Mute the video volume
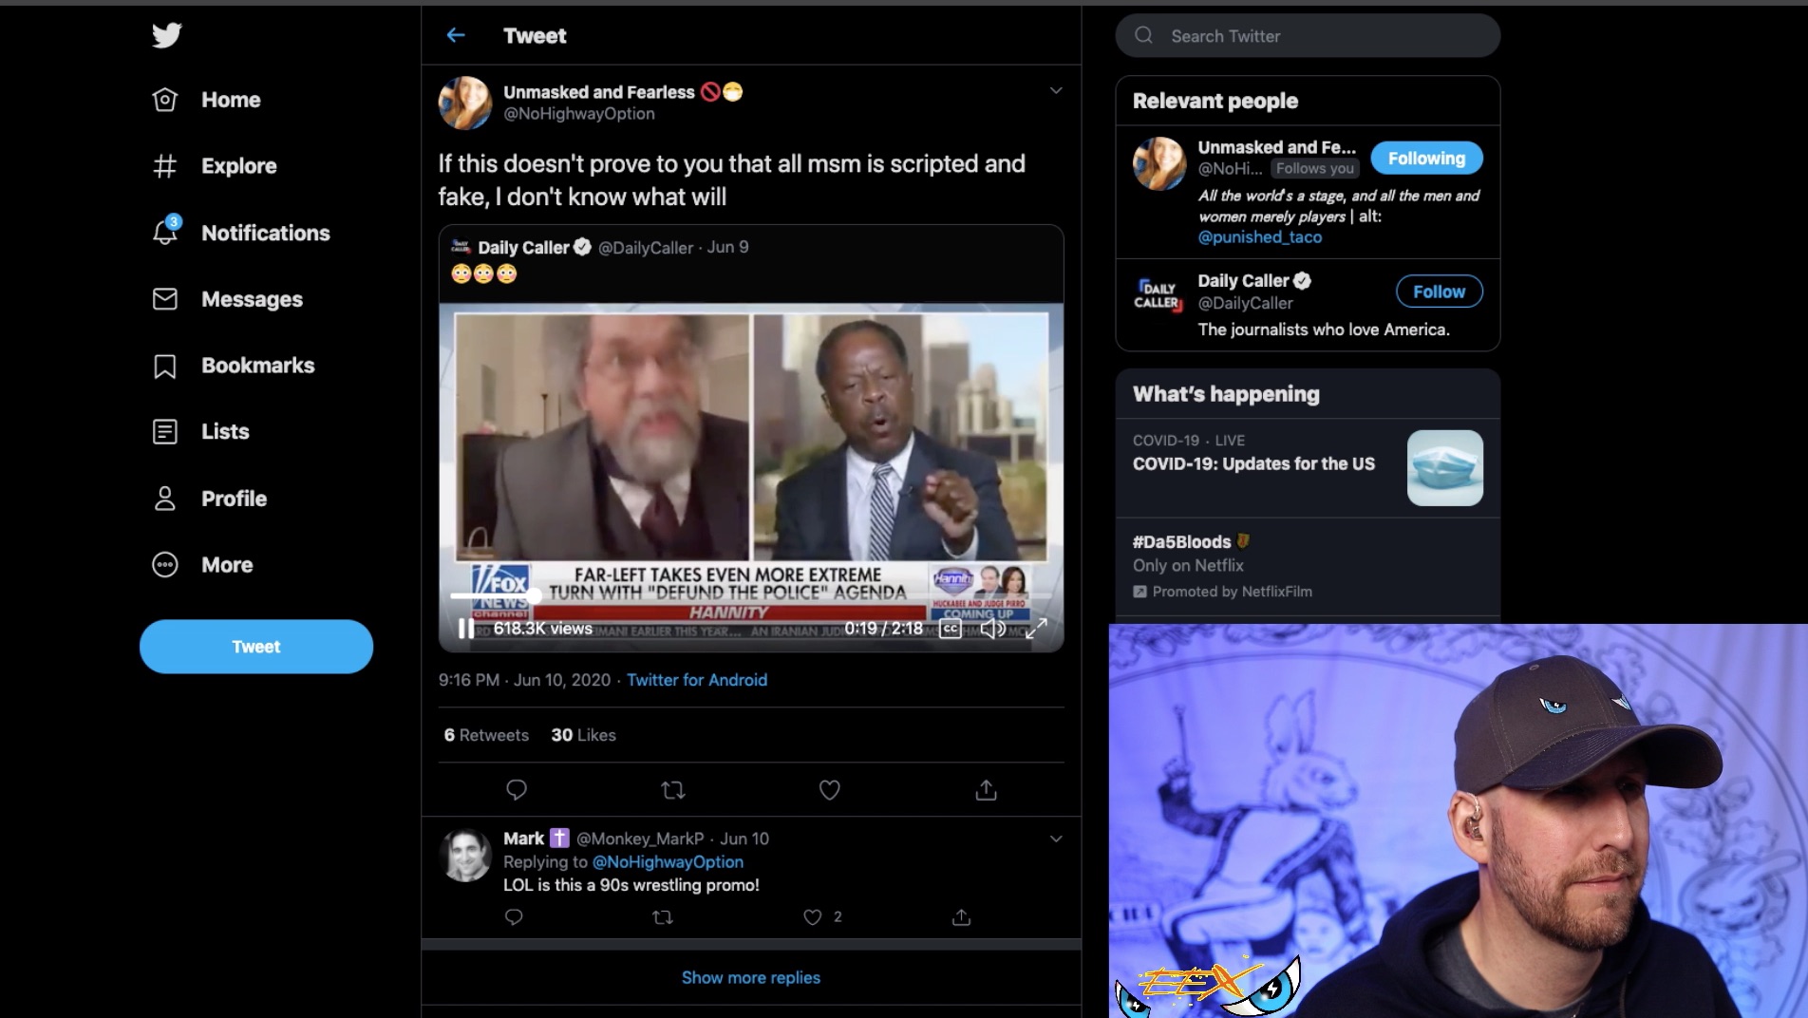Viewport: 1808px width, 1018px height. tap(992, 628)
